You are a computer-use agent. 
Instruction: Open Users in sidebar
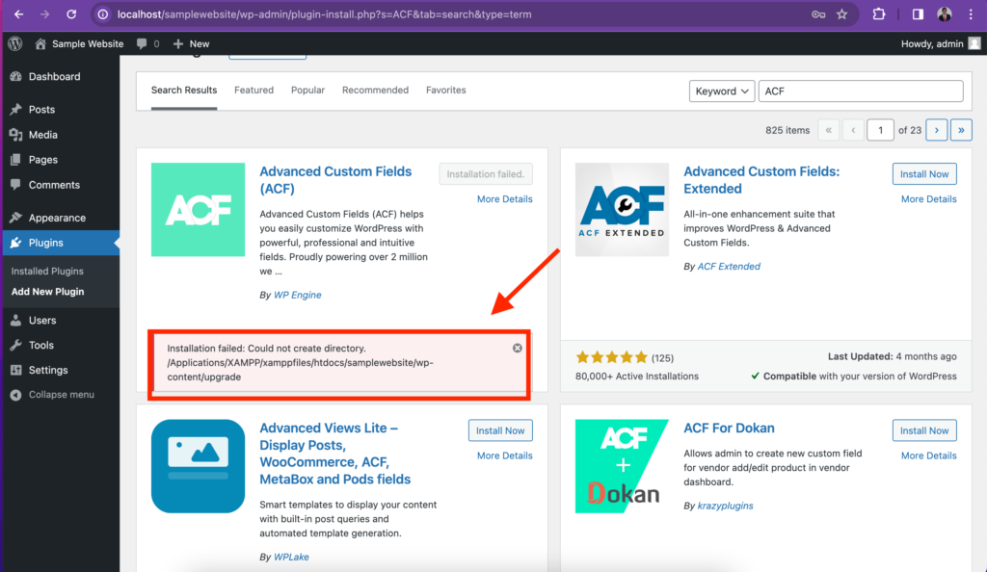click(42, 320)
